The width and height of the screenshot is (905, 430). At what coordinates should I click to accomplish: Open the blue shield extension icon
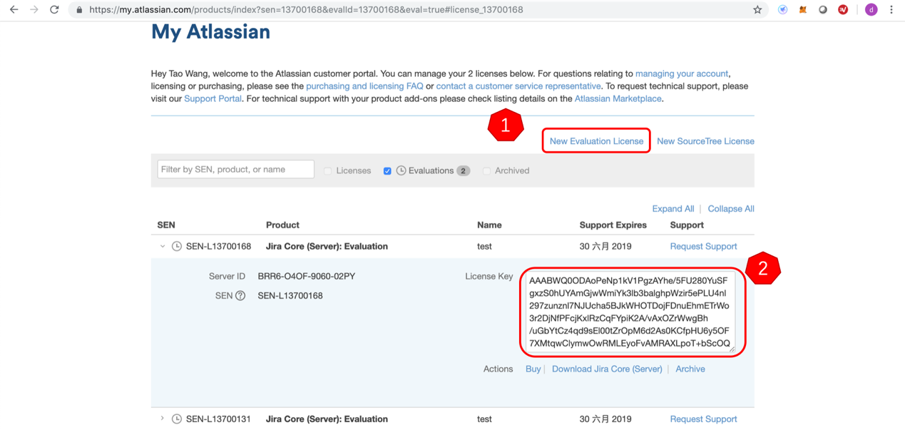[x=782, y=10]
